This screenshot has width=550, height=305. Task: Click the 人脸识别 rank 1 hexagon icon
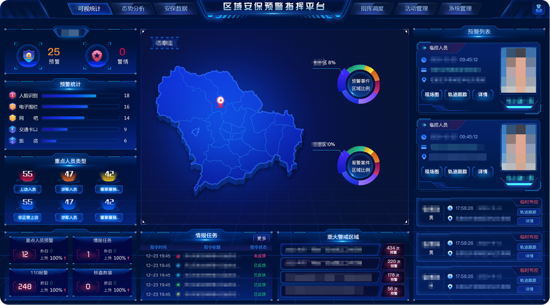point(12,96)
